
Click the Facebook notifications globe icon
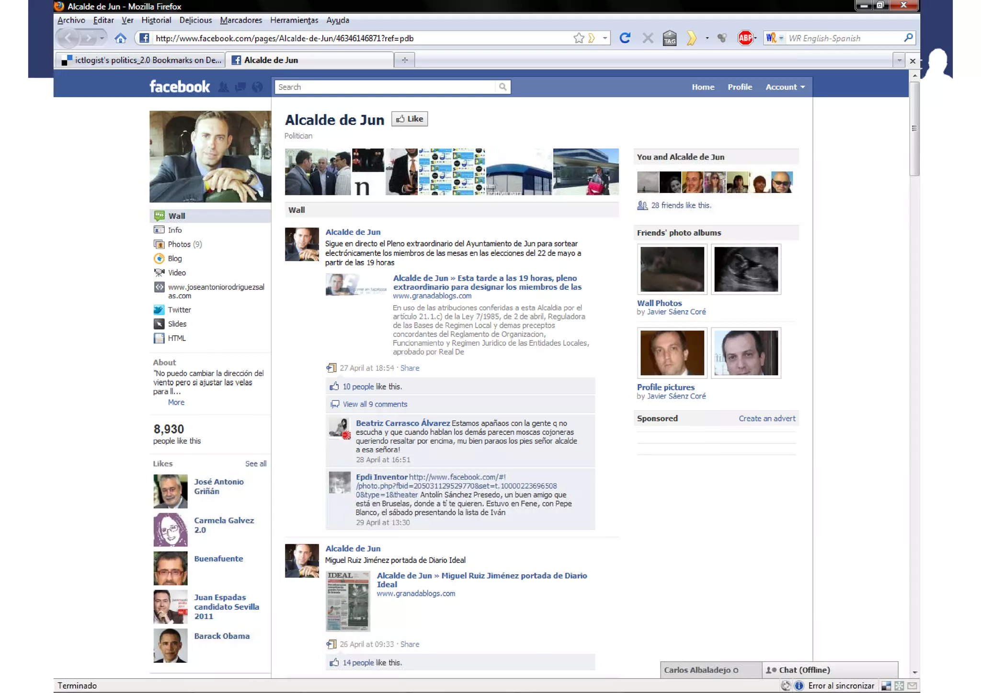258,87
